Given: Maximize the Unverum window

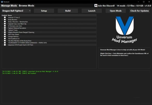Looking at the screenshot, I should click(144, 2).
